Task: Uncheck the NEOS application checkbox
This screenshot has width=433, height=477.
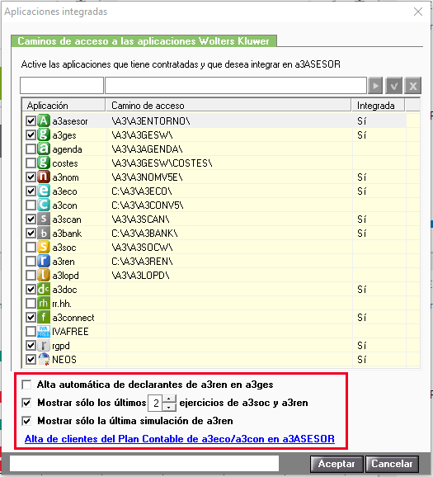Action: coord(31,359)
